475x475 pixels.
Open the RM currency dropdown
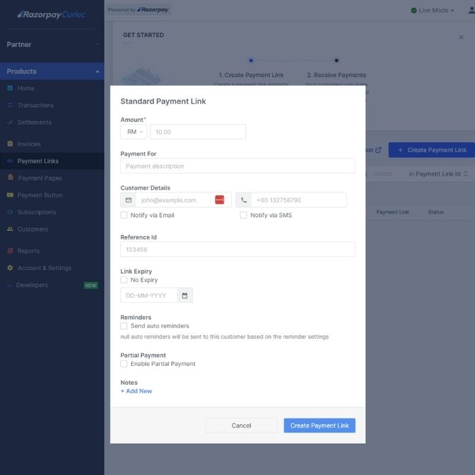(134, 132)
